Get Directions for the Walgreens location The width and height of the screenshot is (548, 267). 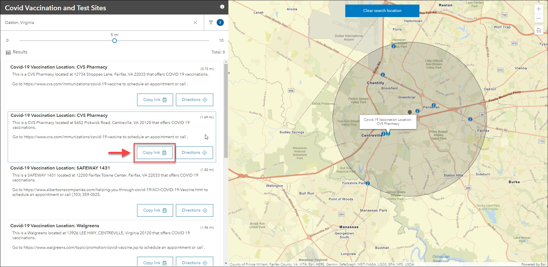pyautogui.click(x=194, y=262)
